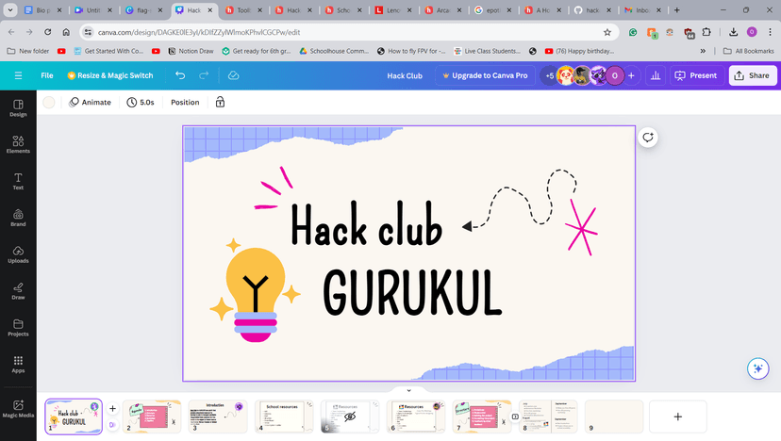Open the analytics bar chart icon
781x441 pixels.
click(656, 75)
